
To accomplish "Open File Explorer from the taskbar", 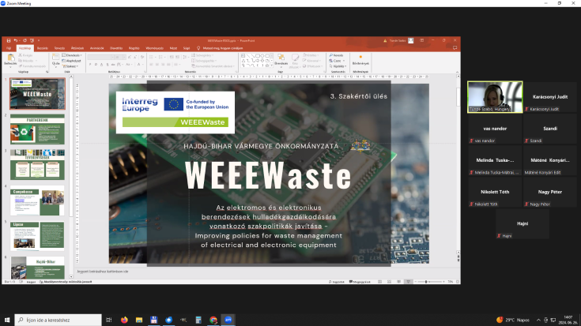I will pos(139,320).
